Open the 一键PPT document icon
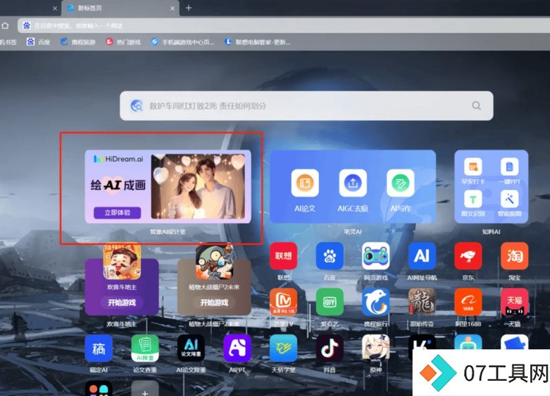The image size is (550, 396). coord(509,166)
